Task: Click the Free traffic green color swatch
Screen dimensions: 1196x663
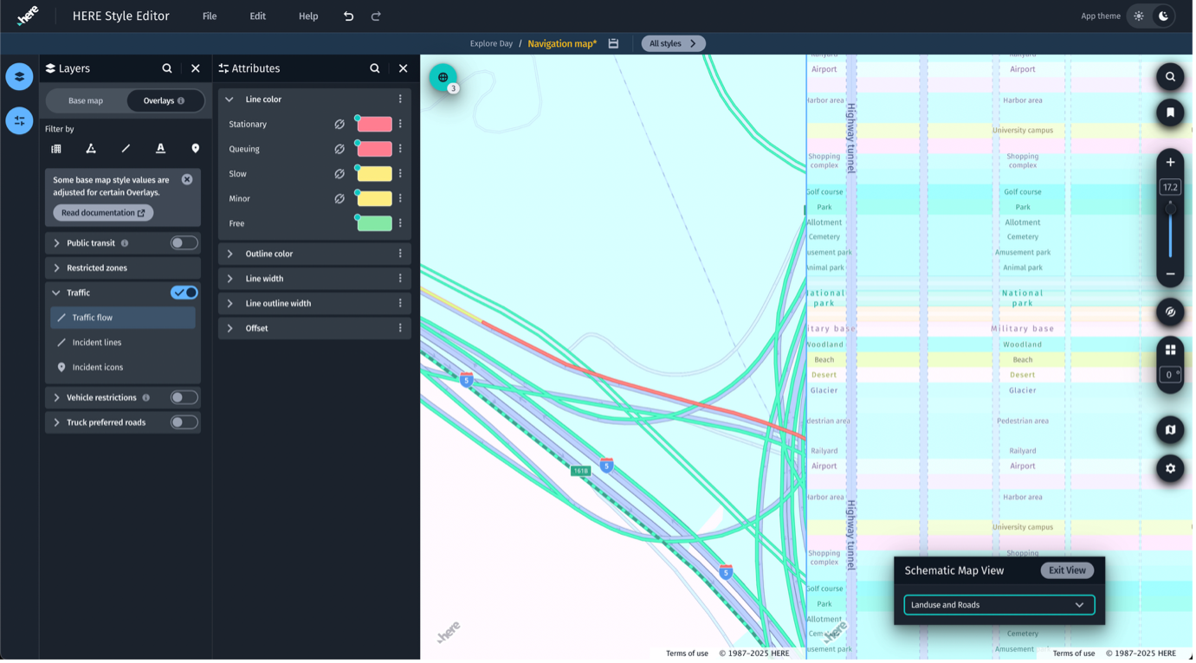Action: coord(372,223)
